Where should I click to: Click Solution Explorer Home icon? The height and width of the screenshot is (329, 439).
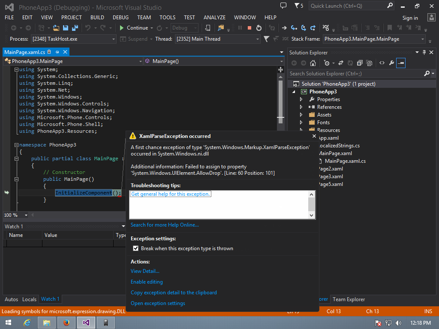coord(313,63)
